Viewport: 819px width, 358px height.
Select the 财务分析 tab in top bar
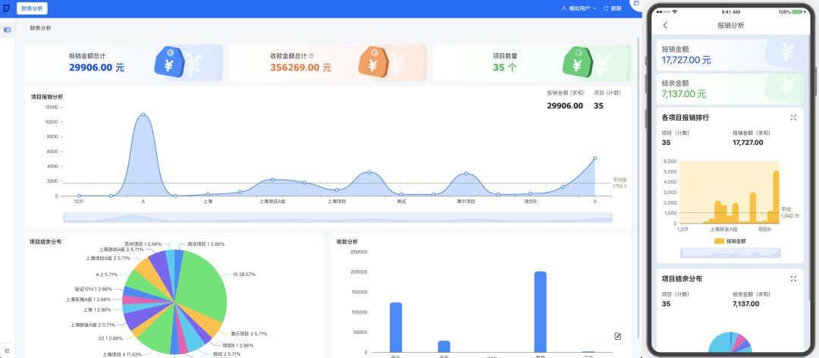pos(33,8)
